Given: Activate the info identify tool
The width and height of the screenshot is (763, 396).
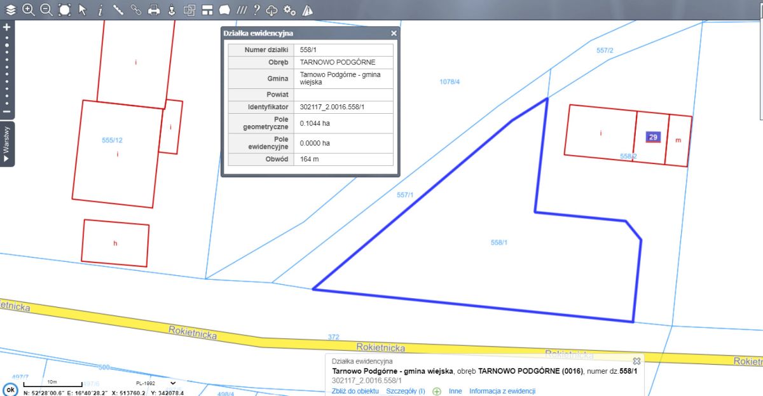Looking at the screenshot, I should [x=100, y=10].
